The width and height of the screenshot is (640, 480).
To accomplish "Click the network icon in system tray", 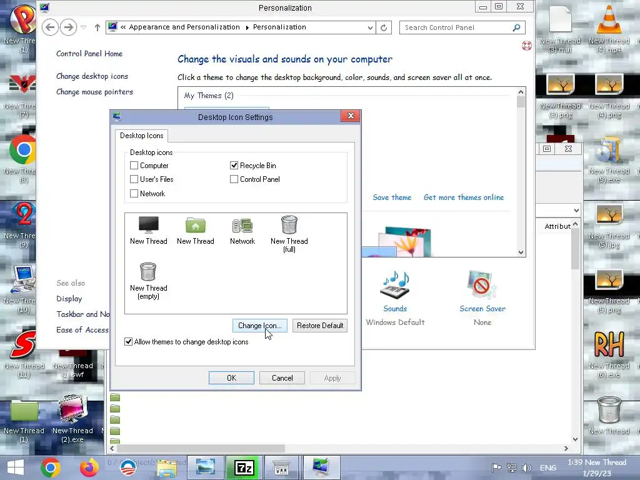I will [x=511, y=467].
